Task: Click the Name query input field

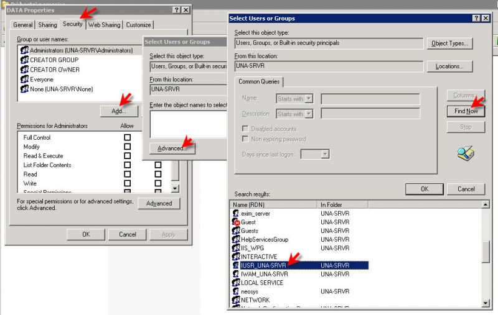Action: (x=370, y=99)
